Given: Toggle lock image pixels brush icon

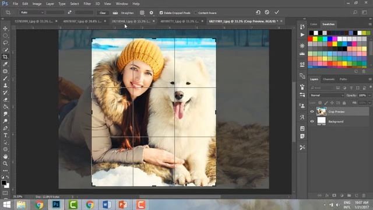Looking at the screenshot, I should pyautogui.click(x=326, y=103).
